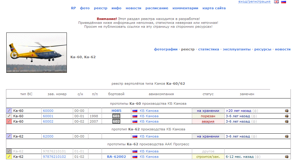This screenshot has height=162, width=301.
Task: Open camera icon in the 62000 row
Action: coord(287,136)
